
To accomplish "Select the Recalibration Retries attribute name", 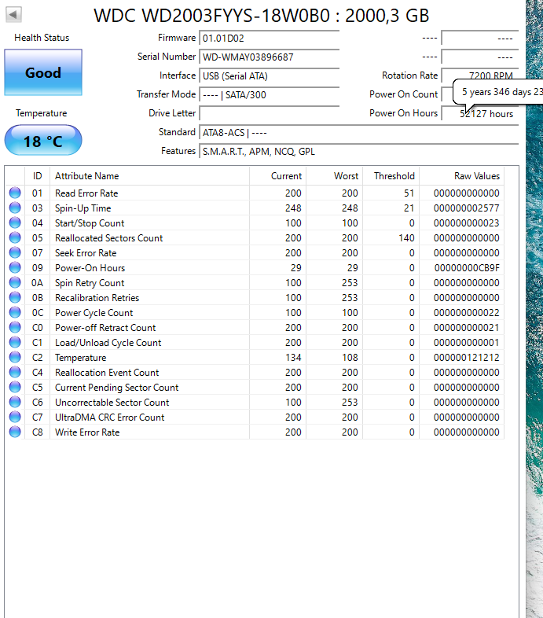I will pos(97,298).
